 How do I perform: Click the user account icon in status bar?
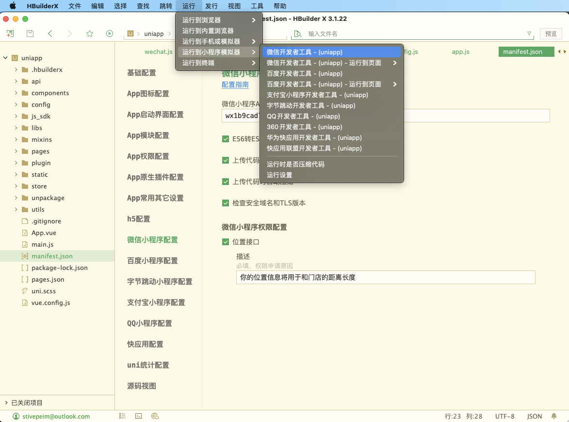point(16,416)
